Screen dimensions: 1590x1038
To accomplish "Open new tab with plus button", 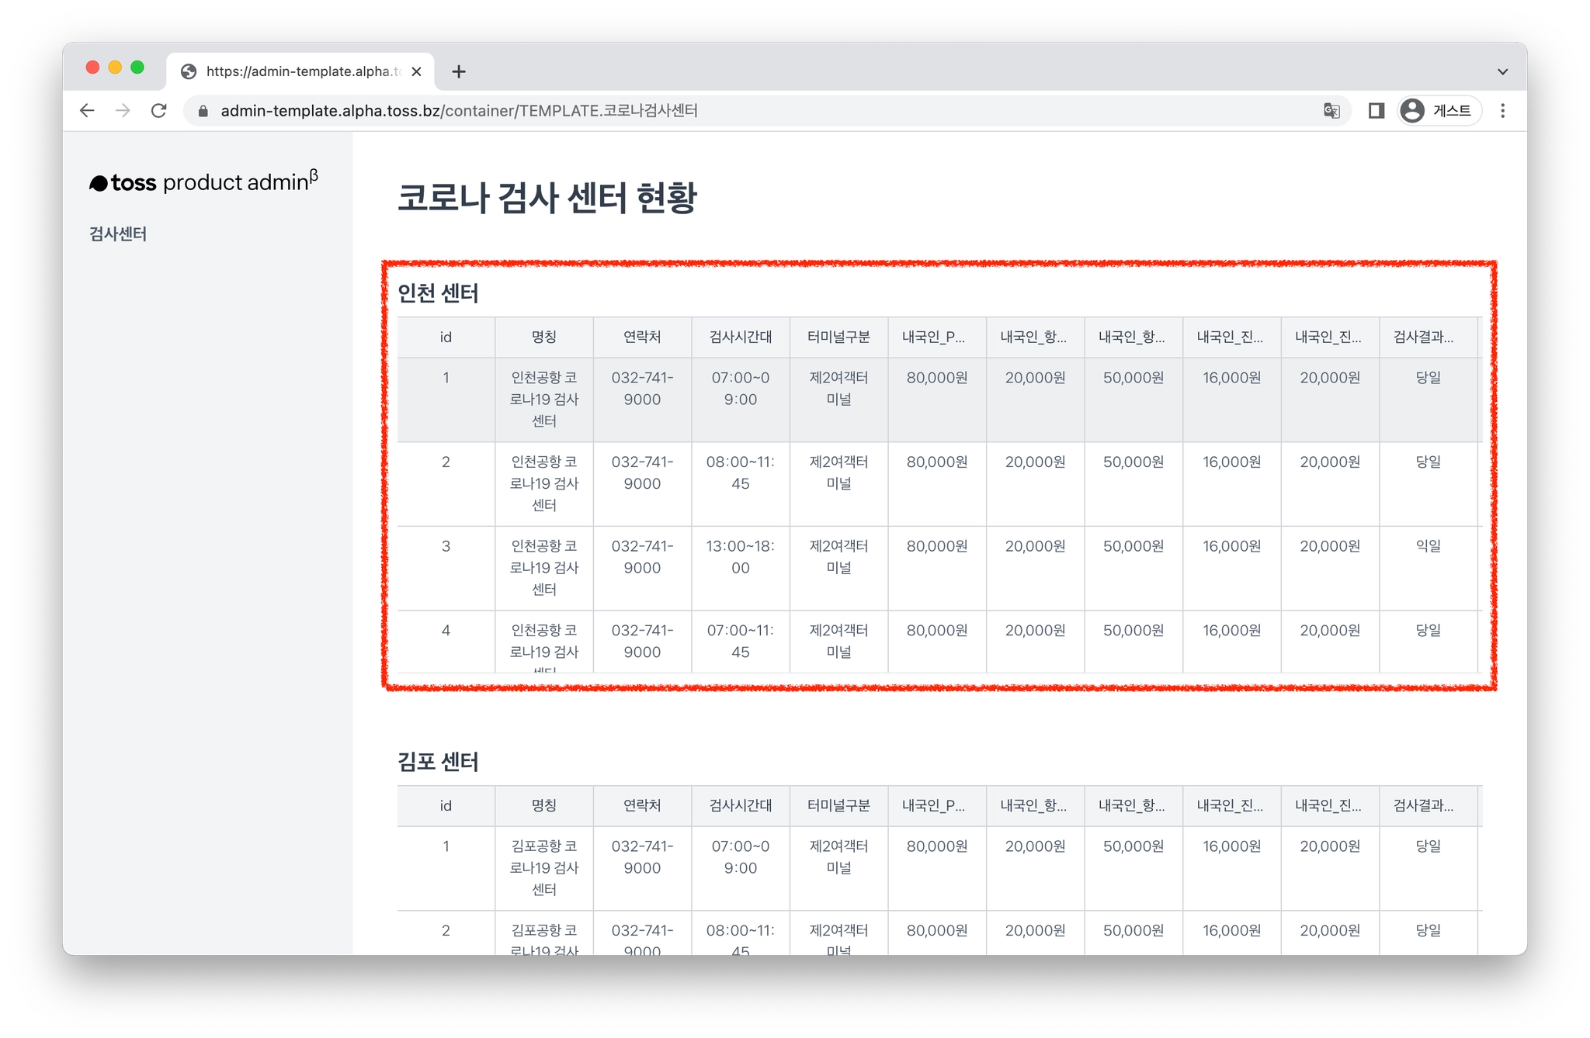I will tap(459, 71).
